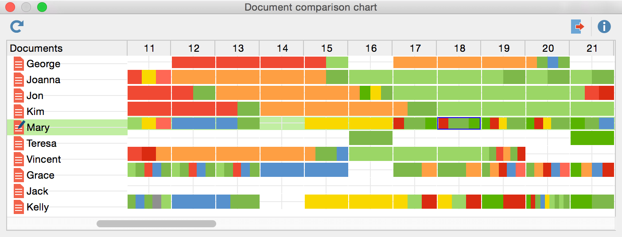The height and width of the screenshot is (237, 622).
Task: Click paragraph column header 13
Action: (238, 48)
